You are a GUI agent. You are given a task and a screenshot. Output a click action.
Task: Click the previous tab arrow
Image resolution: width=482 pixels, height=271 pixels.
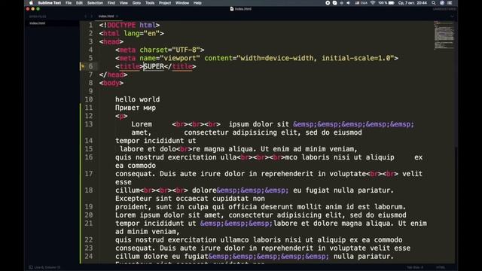[86, 16]
